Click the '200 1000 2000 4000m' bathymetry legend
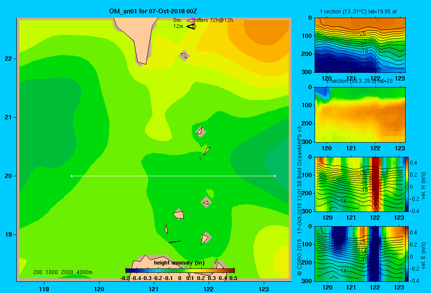 point(62,272)
